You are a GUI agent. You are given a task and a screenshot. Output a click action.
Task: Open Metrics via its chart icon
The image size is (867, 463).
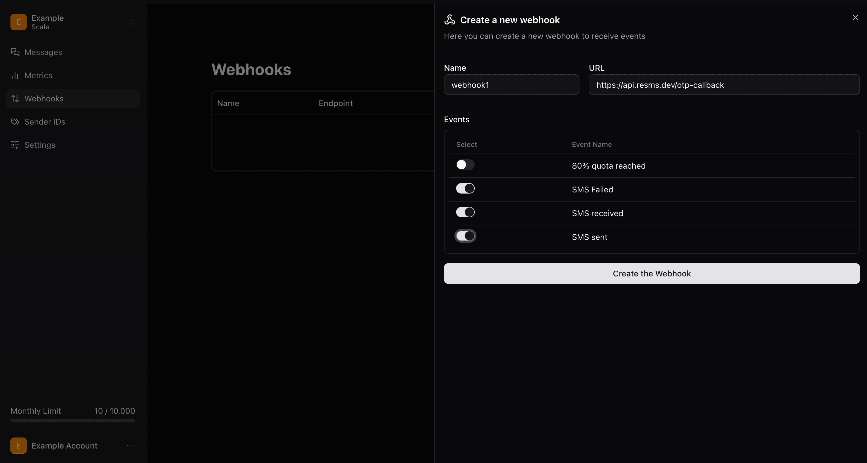pyautogui.click(x=15, y=75)
